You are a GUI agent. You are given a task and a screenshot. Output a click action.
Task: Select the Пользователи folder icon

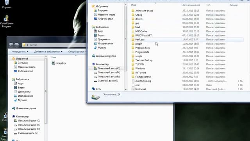click(133, 77)
